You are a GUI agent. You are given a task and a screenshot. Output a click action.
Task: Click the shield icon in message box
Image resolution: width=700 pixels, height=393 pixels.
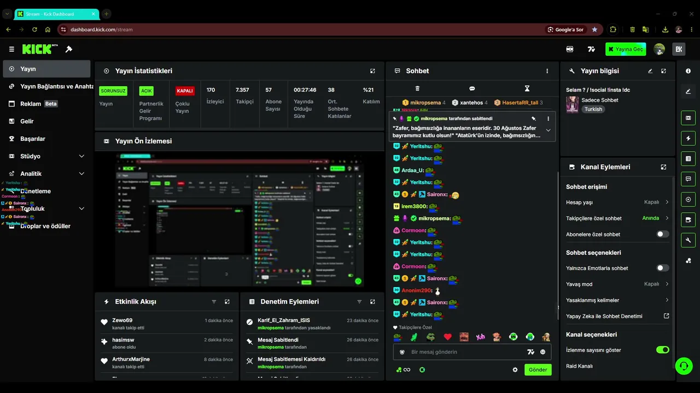[402, 352]
